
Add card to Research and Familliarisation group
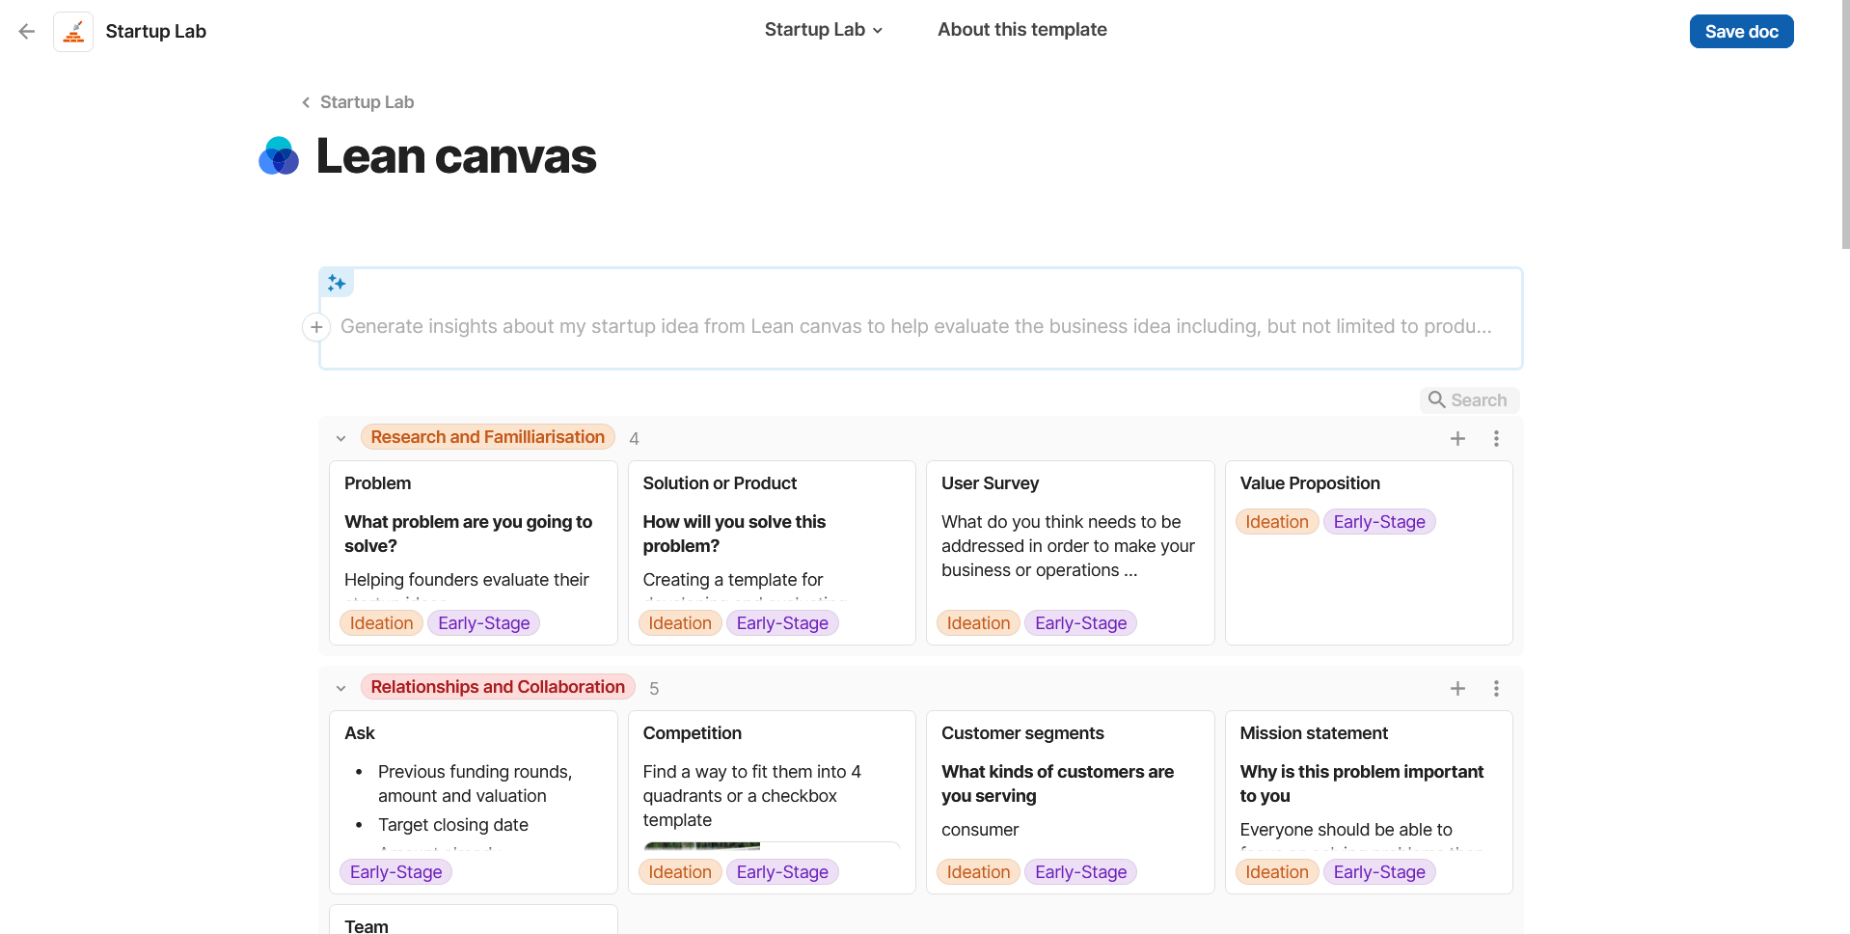pos(1457,439)
